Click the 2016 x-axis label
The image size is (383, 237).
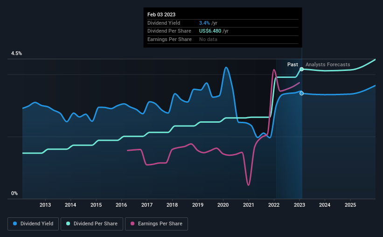[121, 205]
